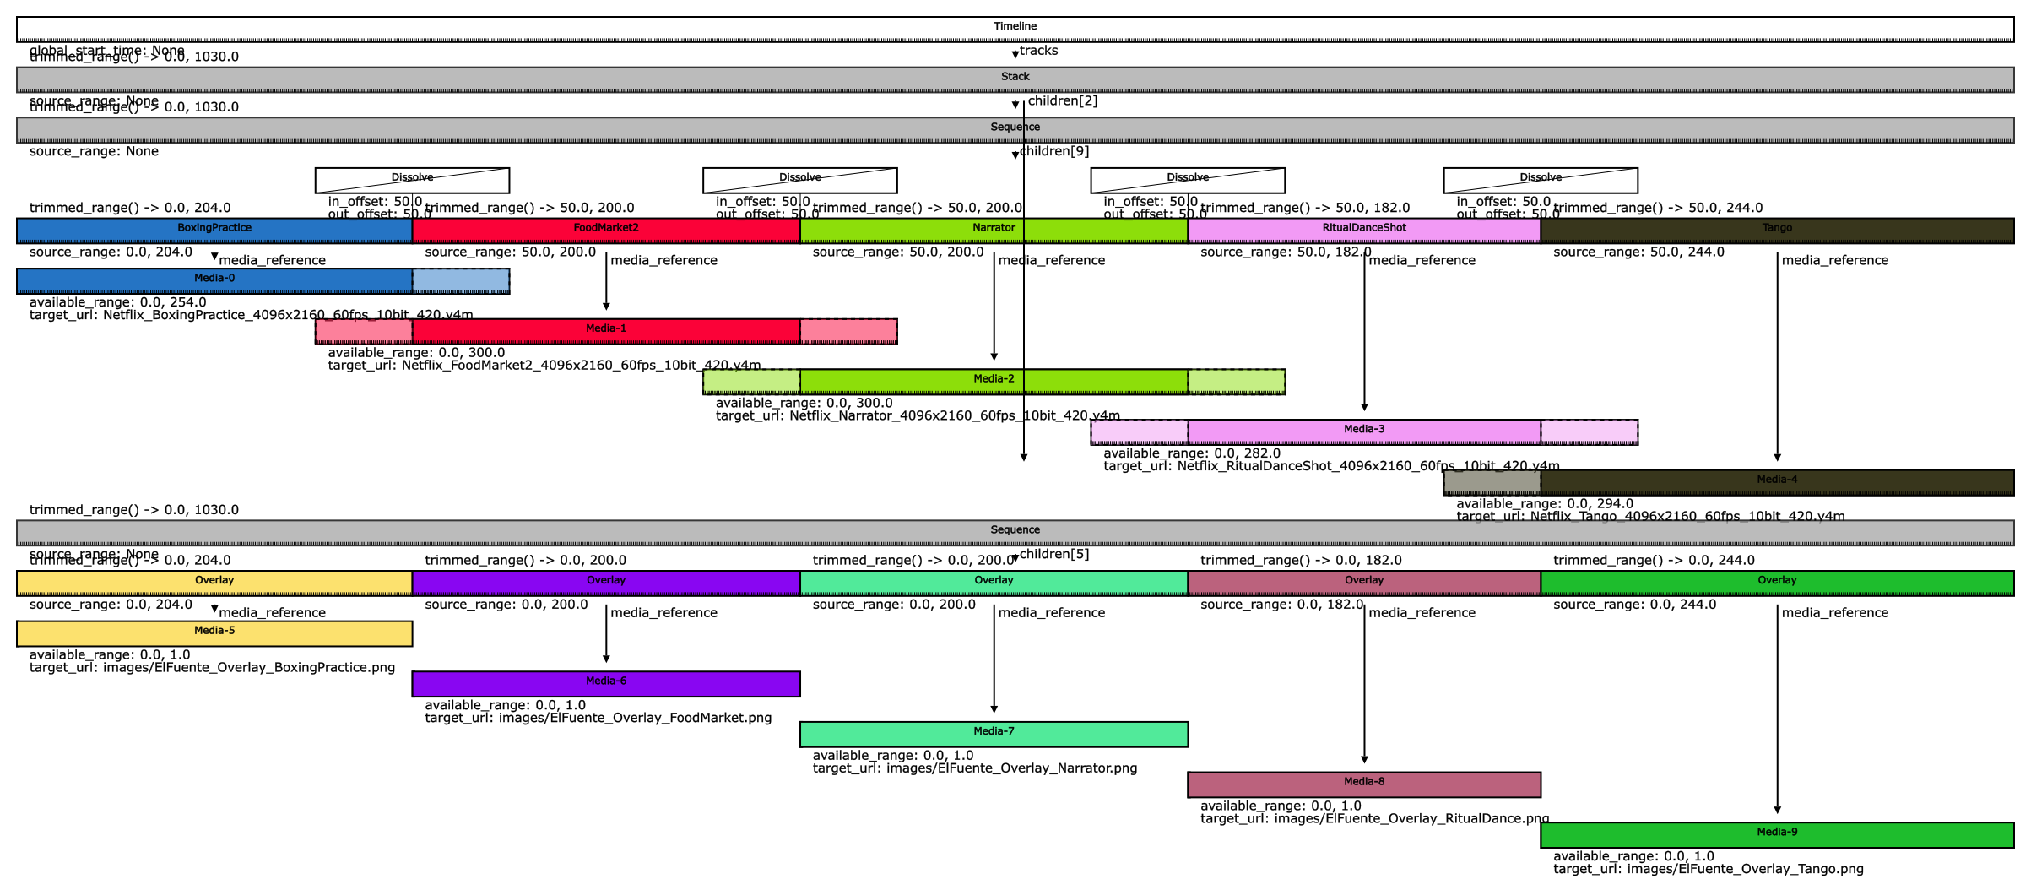
Task: Select the Dissolve transition between RitualDanceShot and Tango
Action: pos(1541,180)
